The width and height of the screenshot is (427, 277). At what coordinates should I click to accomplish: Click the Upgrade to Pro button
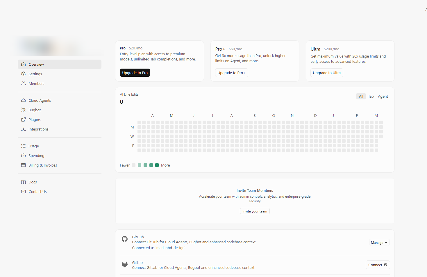135,73
